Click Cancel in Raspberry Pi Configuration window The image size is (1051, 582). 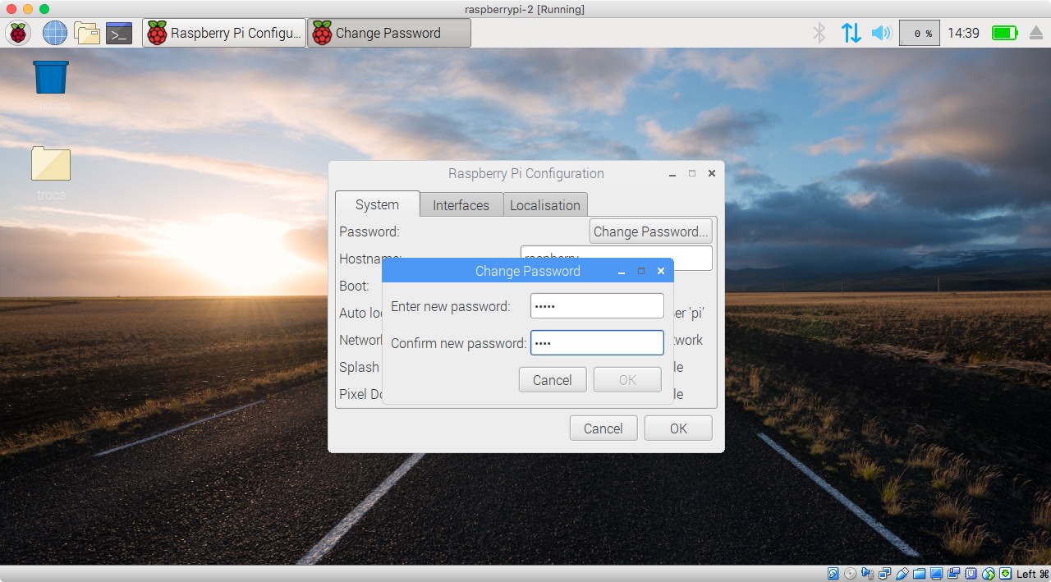coord(604,428)
